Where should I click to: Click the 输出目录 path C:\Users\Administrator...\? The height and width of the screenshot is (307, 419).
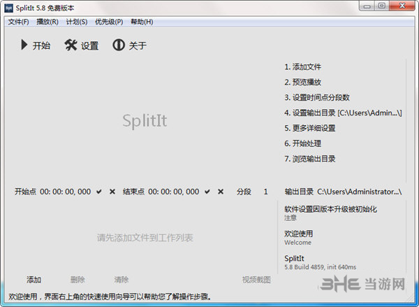(x=360, y=192)
